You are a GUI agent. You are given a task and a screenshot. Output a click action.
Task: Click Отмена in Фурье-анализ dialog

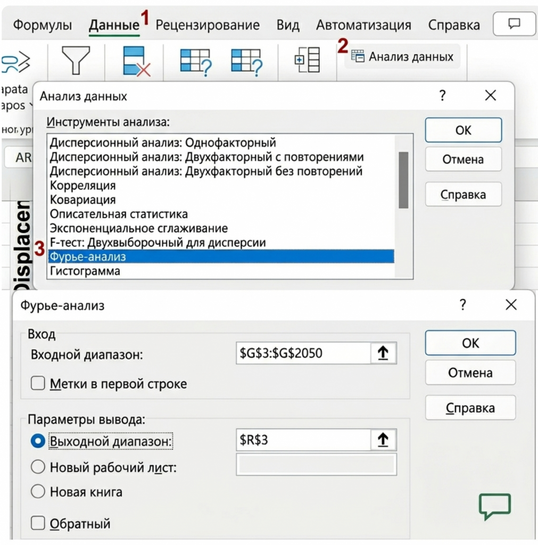tap(470, 373)
